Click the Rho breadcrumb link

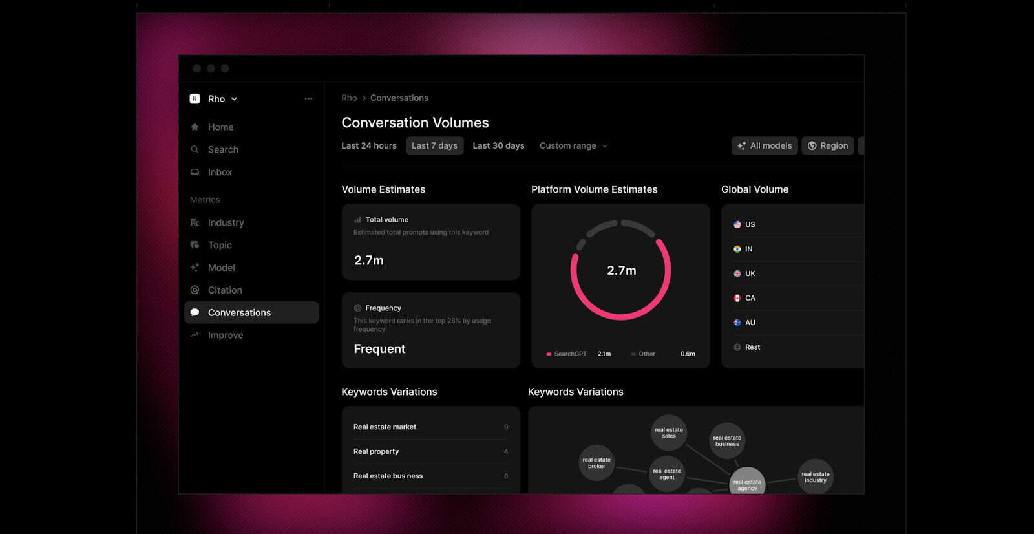(349, 98)
